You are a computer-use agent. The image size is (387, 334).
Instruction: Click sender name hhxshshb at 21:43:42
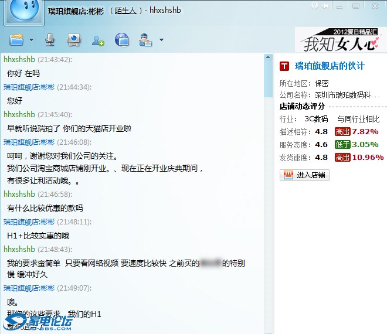click(x=19, y=59)
